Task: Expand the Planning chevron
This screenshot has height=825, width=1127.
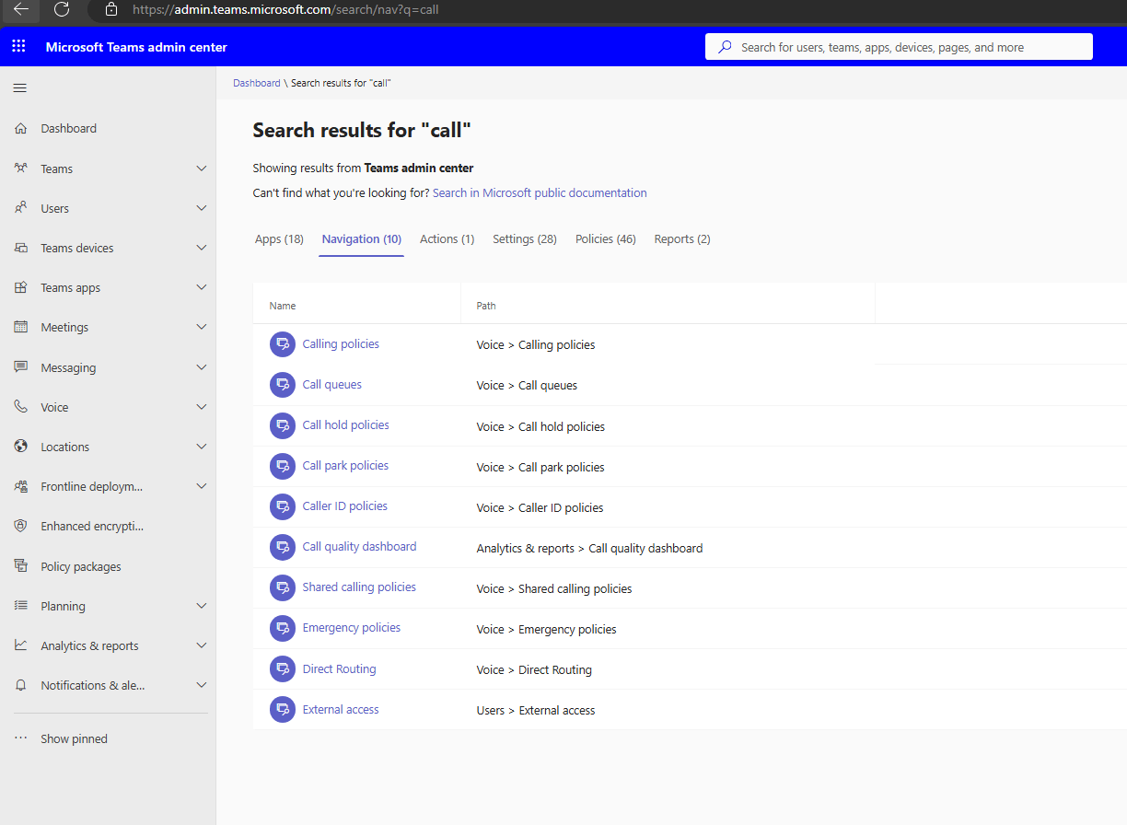Action: pyautogui.click(x=202, y=606)
